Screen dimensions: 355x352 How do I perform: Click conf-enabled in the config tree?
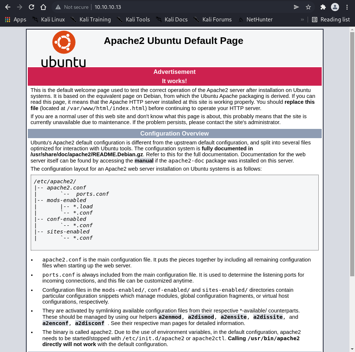(66, 219)
